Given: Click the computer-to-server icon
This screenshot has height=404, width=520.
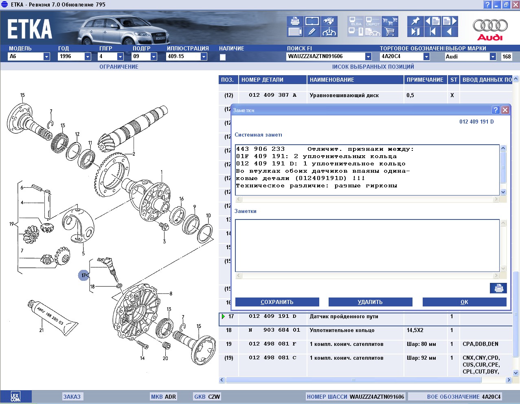Looking at the screenshot, I should coord(356,32).
